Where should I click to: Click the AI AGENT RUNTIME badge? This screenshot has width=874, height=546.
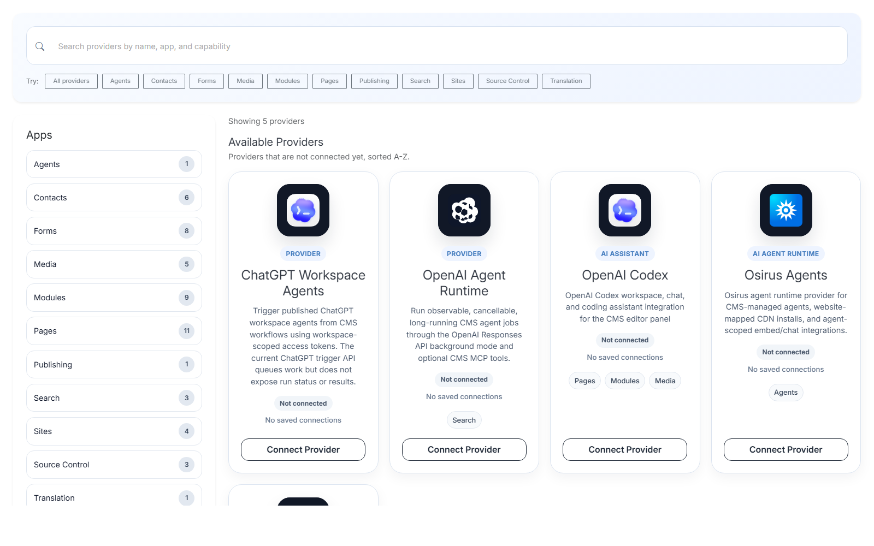pyautogui.click(x=786, y=254)
